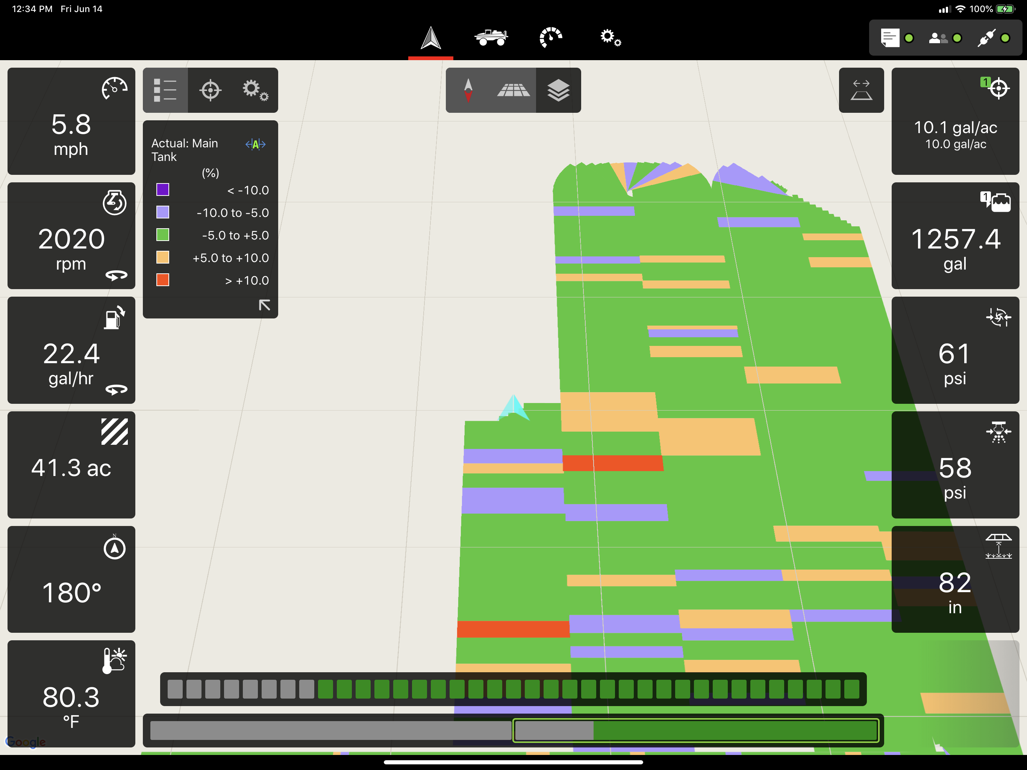The image size is (1027, 770).
Task: Open the 180° heading tile
Action: point(71,579)
